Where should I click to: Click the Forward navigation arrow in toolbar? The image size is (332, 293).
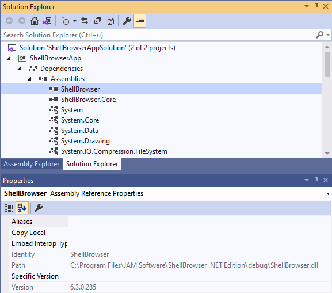22,21
